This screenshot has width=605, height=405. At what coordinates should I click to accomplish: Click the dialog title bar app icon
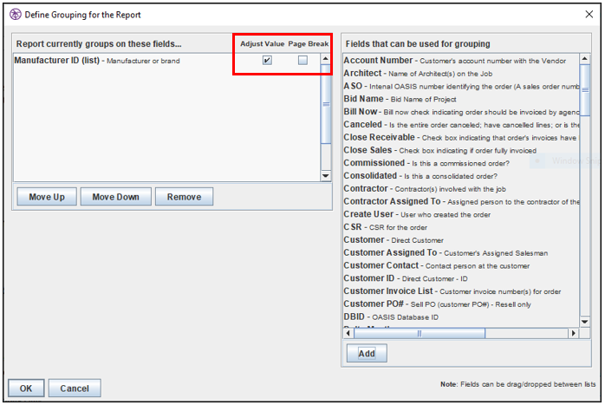tap(16, 15)
